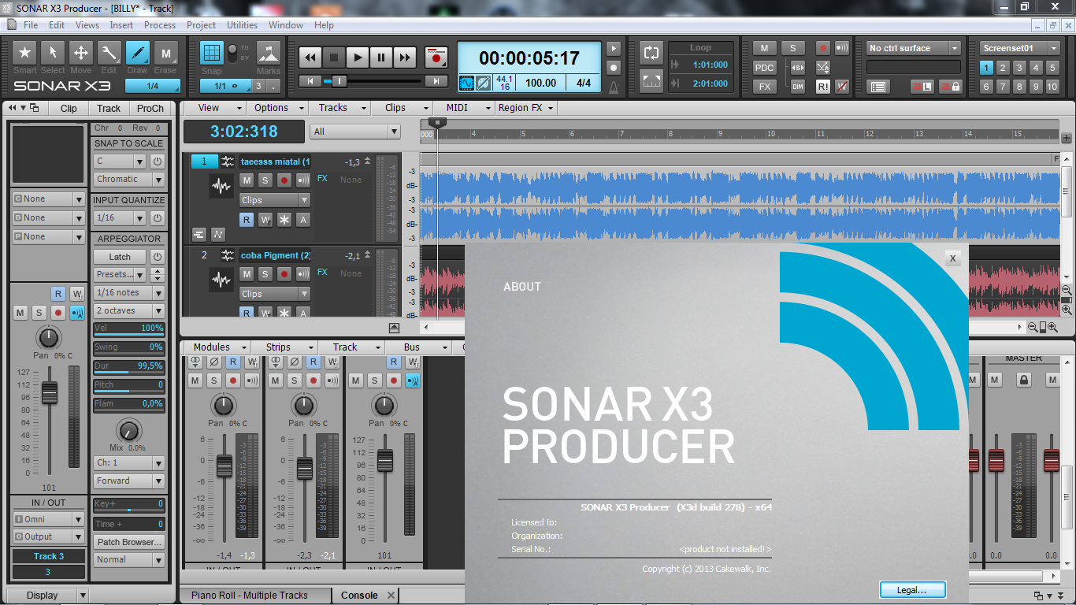The height and width of the screenshot is (605, 1076).
Task: Click the tempo field showing 100.00
Action: [541, 83]
